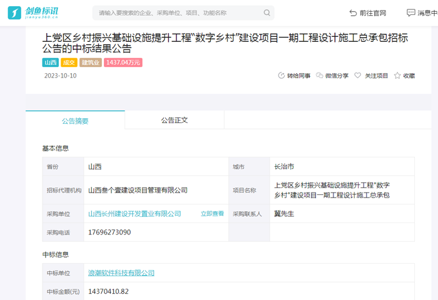Click the 立即查看 link
The height and width of the screenshot is (300, 438).
(212, 214)
